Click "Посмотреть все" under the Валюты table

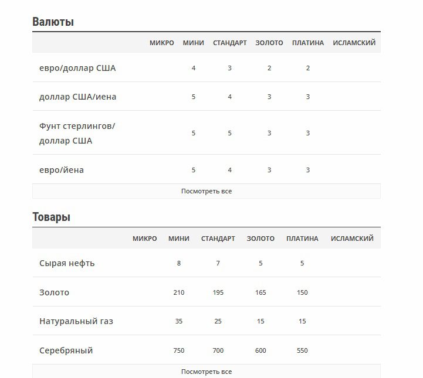(207, 191)
